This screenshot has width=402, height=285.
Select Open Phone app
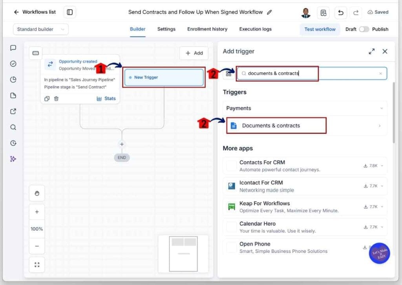[x=305, y=247]
